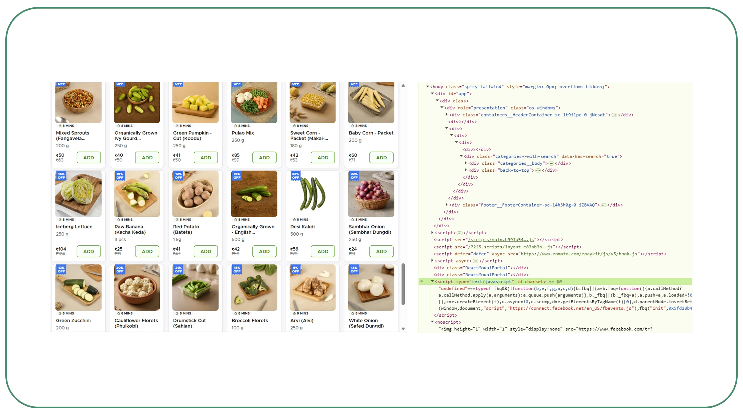Add Mixed Sprouts to cart

coord(89,158)
